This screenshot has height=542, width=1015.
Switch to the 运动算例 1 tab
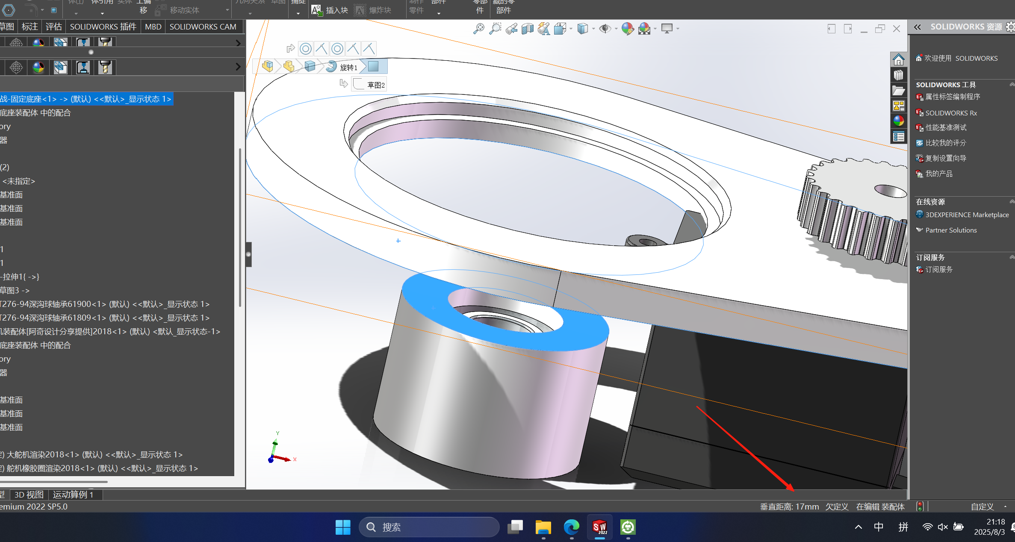[74, 495]
